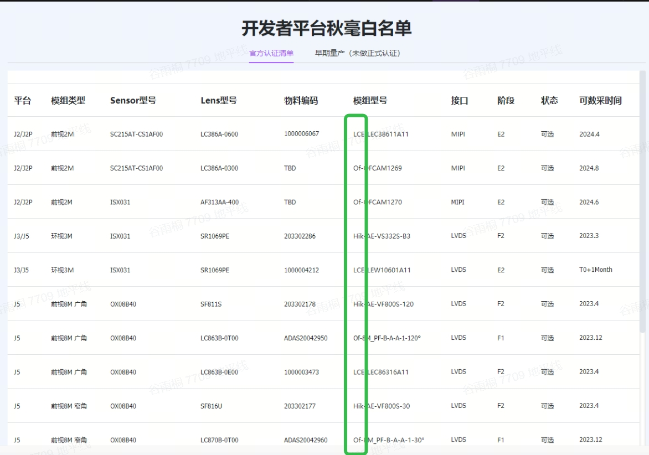Image resolution: width=649 pixels, height=455 pixels.
Task: Click the material code ADAS20042950 cell
Action: 306,338
